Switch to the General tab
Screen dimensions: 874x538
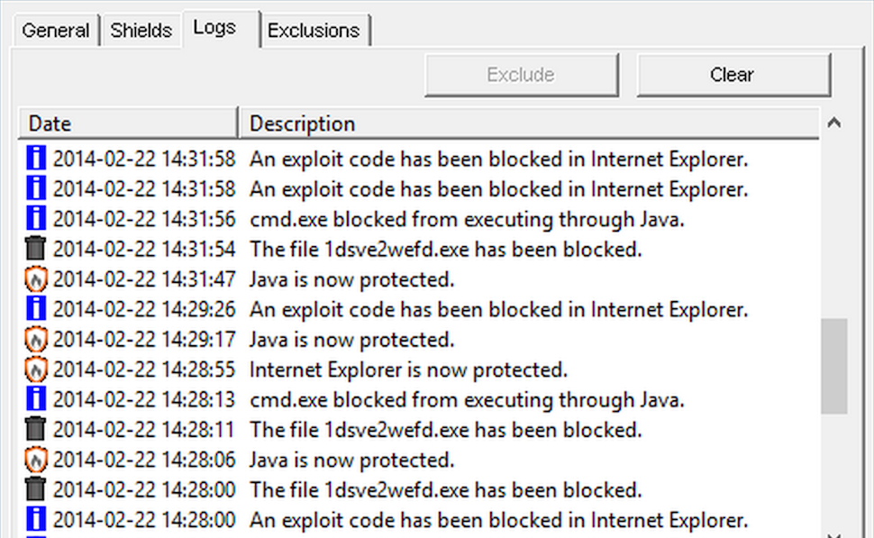56,31
